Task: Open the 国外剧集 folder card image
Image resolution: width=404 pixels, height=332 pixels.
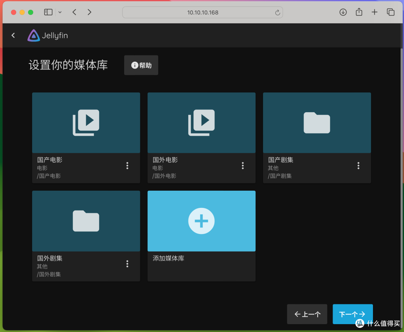Action: point(86,221)
